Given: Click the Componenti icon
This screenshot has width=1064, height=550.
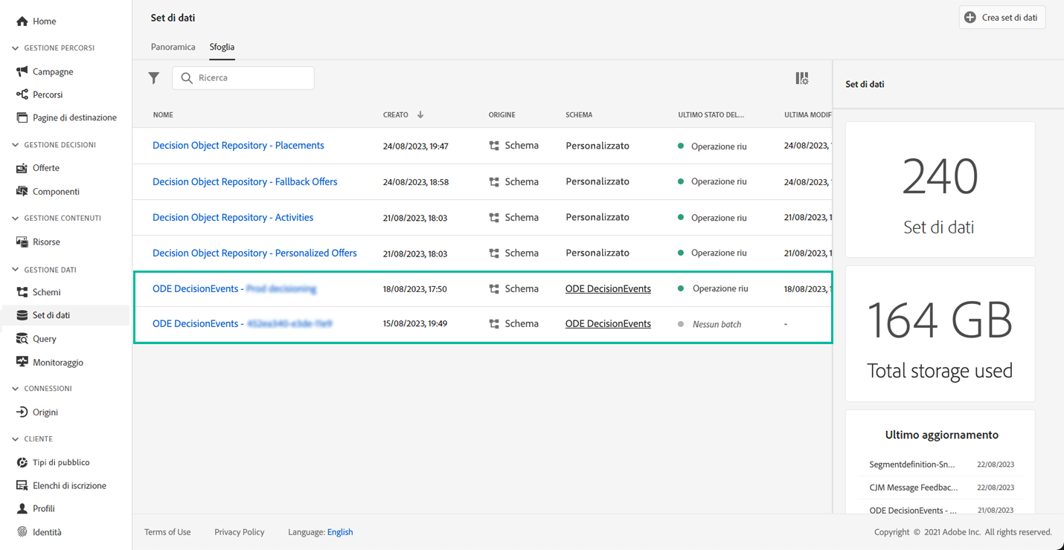Looking at the screenshot, I should pyautogui.click(x=22, y=191).
